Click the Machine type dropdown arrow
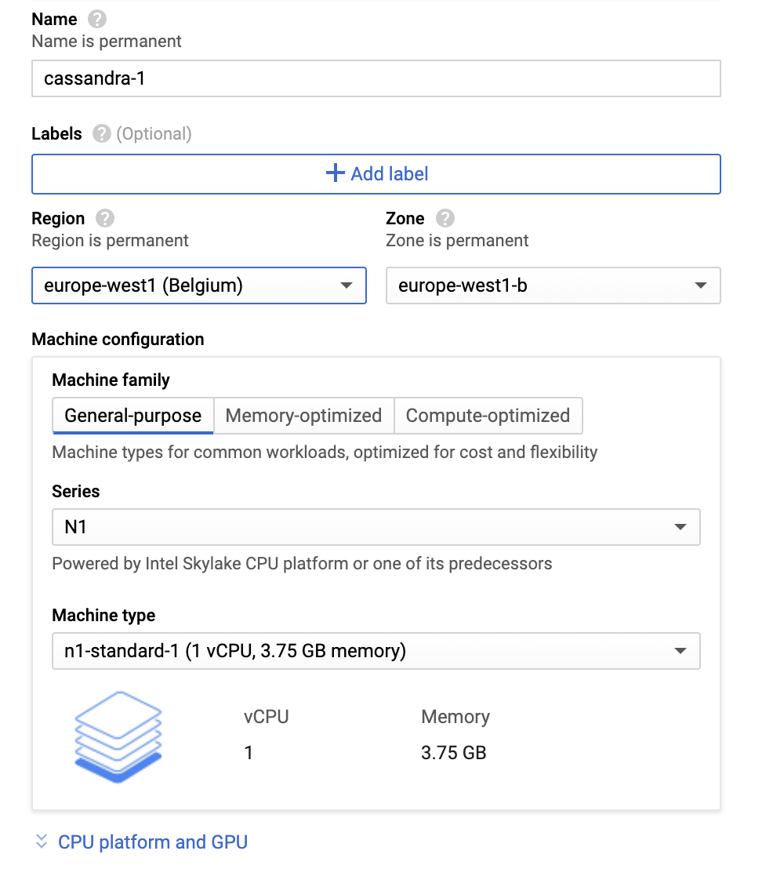 [x=680, y=650]
